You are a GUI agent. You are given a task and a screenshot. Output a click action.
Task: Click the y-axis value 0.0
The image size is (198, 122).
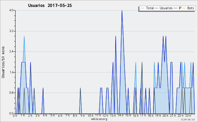tap(11, 113)
